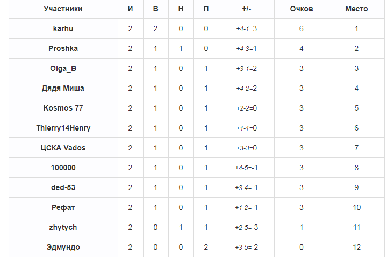Click participant named 100000
The height and width of the screenshot is (261, 387).
[63, 168]
